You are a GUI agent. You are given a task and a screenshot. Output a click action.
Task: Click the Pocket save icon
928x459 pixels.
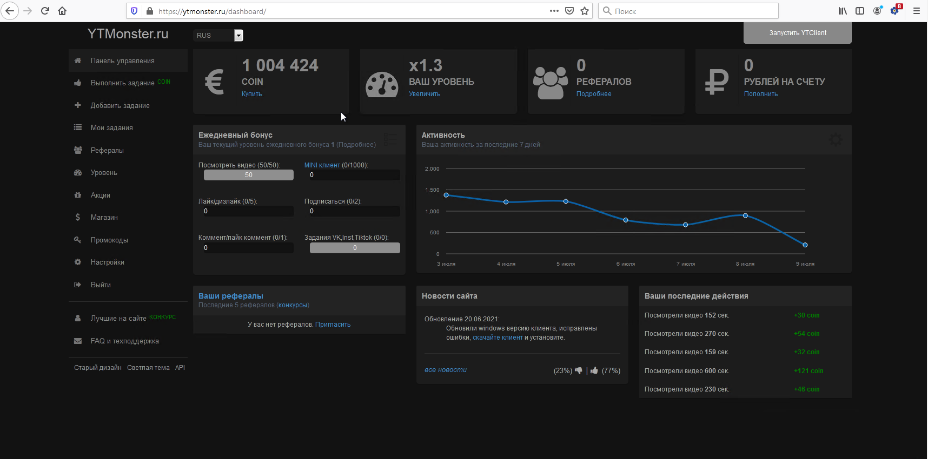tap(569, 11)
